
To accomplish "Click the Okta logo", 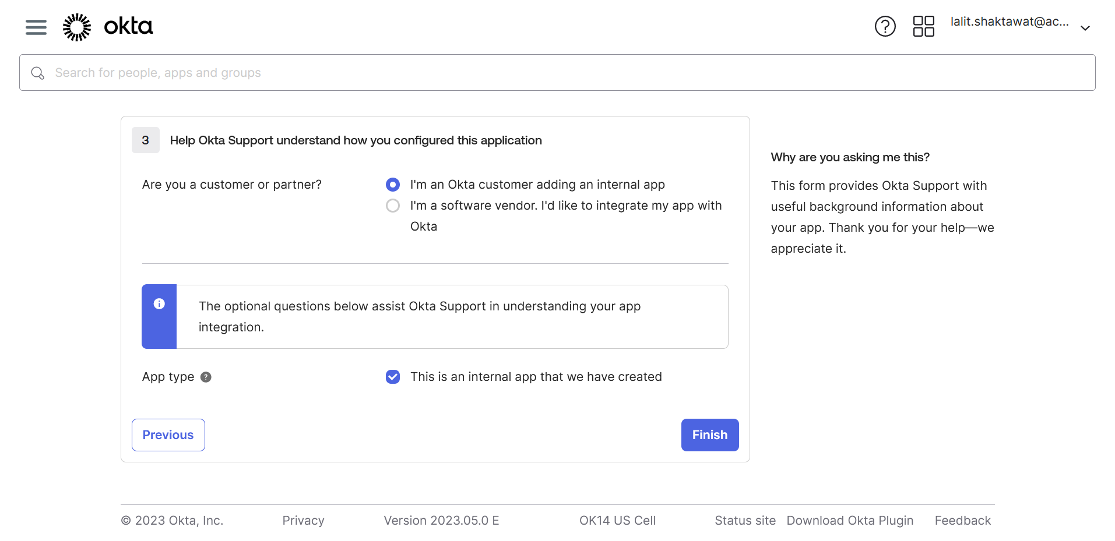I will point(108,27).
